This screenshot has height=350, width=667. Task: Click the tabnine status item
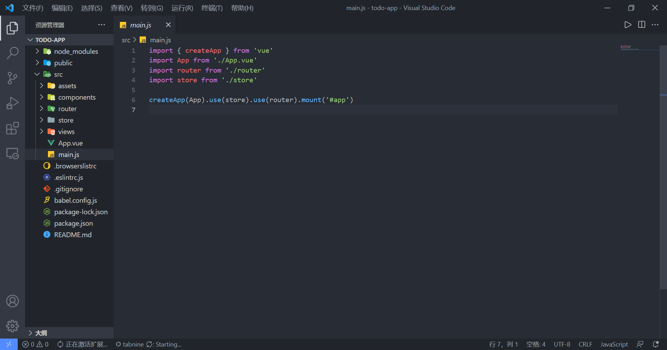tap(149, 344)
